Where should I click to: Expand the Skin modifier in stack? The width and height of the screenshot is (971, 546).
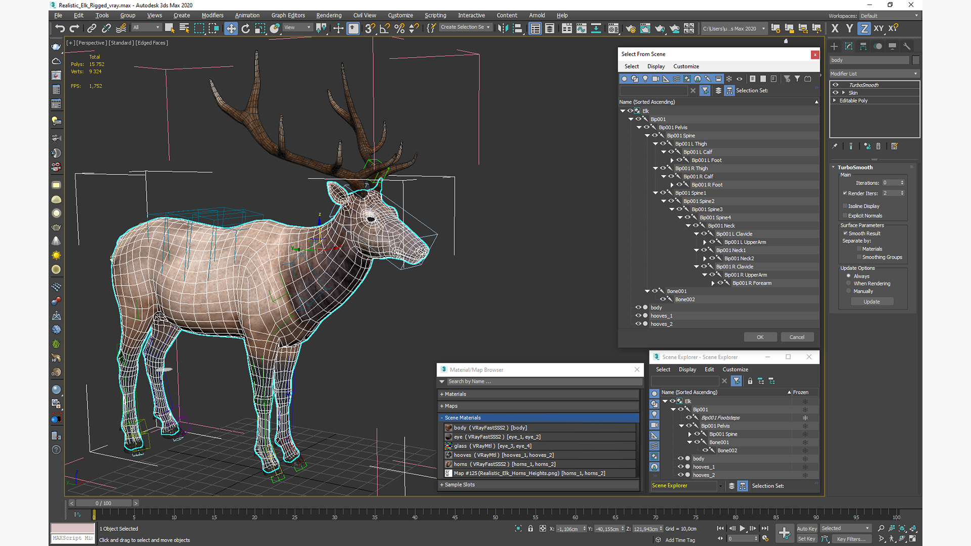(x=844, y=93)
